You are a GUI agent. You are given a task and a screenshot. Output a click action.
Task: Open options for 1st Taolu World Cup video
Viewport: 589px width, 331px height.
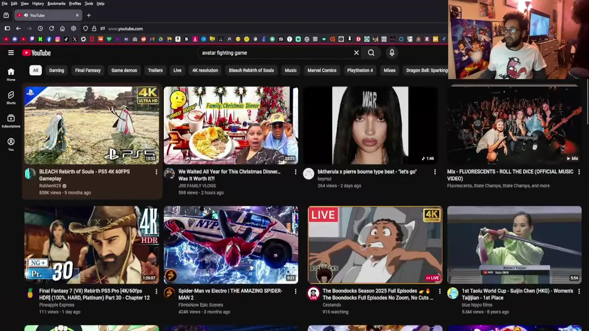coord(579,291)
